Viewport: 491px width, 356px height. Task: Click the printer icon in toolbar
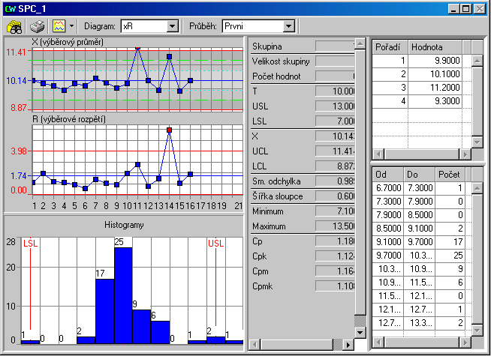37,26
